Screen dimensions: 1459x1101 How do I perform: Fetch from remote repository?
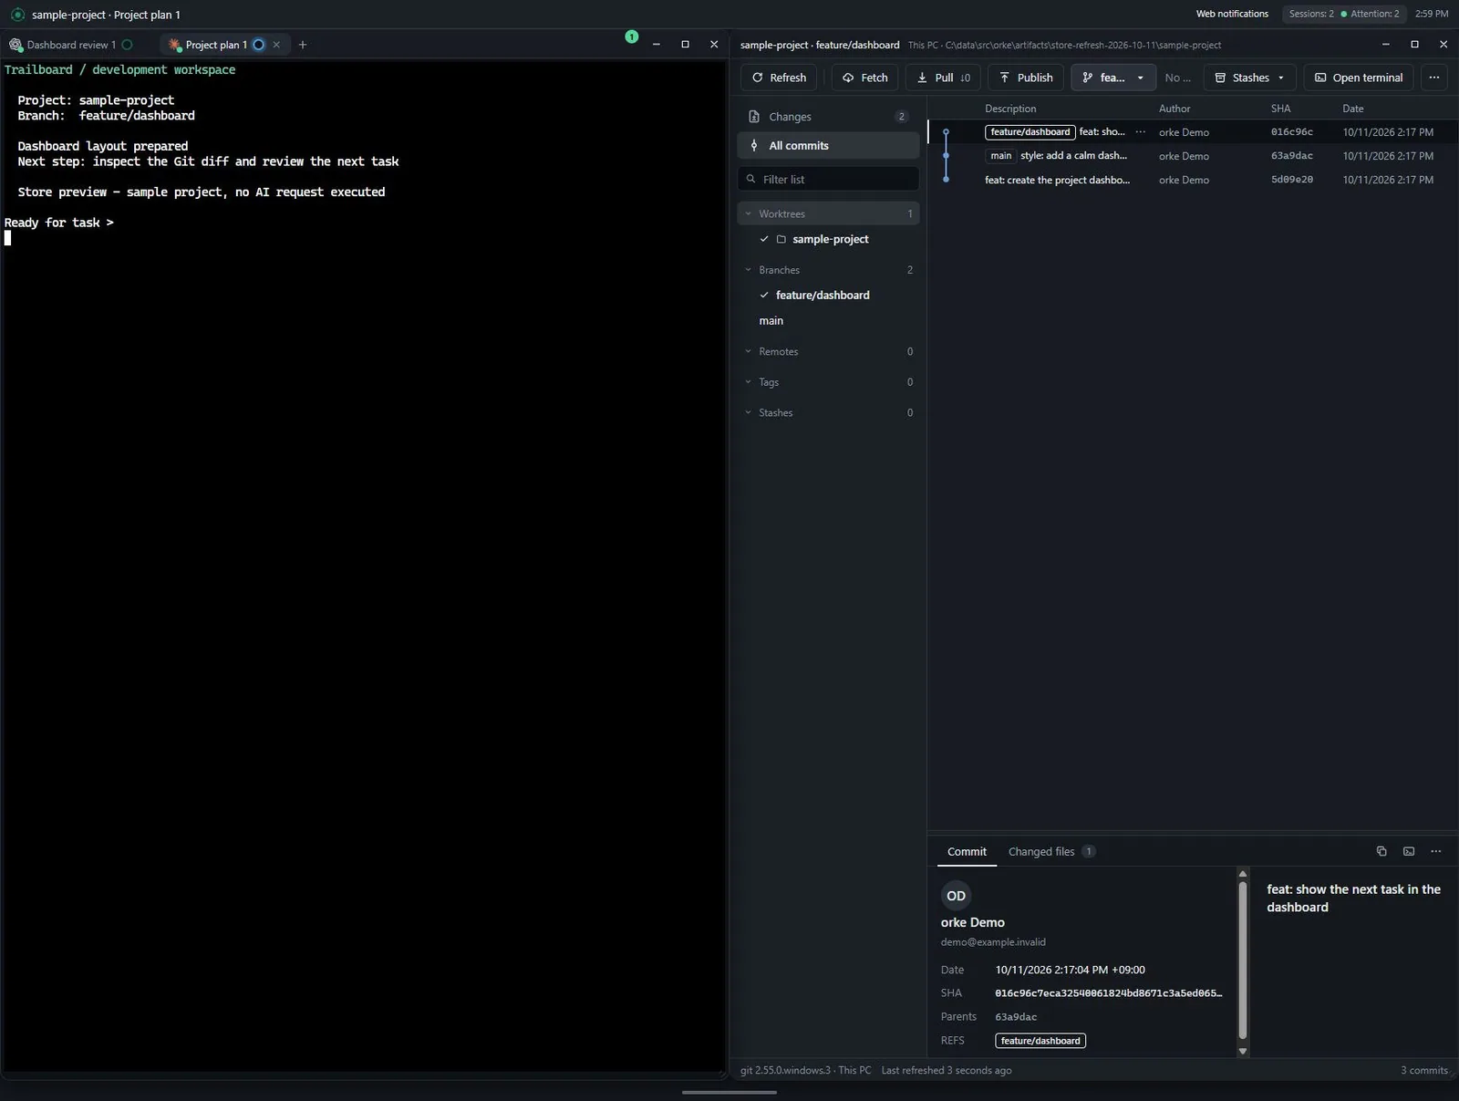(864, 78)
